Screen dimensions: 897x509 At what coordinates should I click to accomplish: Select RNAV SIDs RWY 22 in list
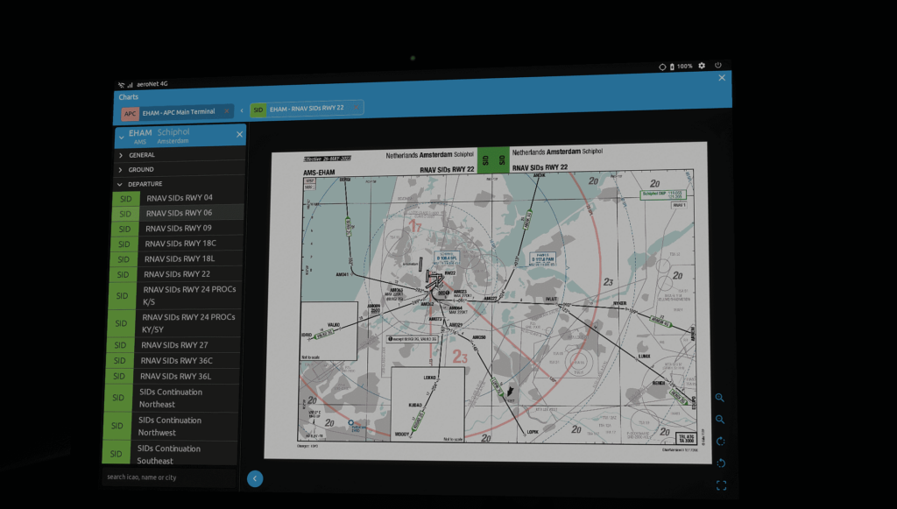(174, 274)
